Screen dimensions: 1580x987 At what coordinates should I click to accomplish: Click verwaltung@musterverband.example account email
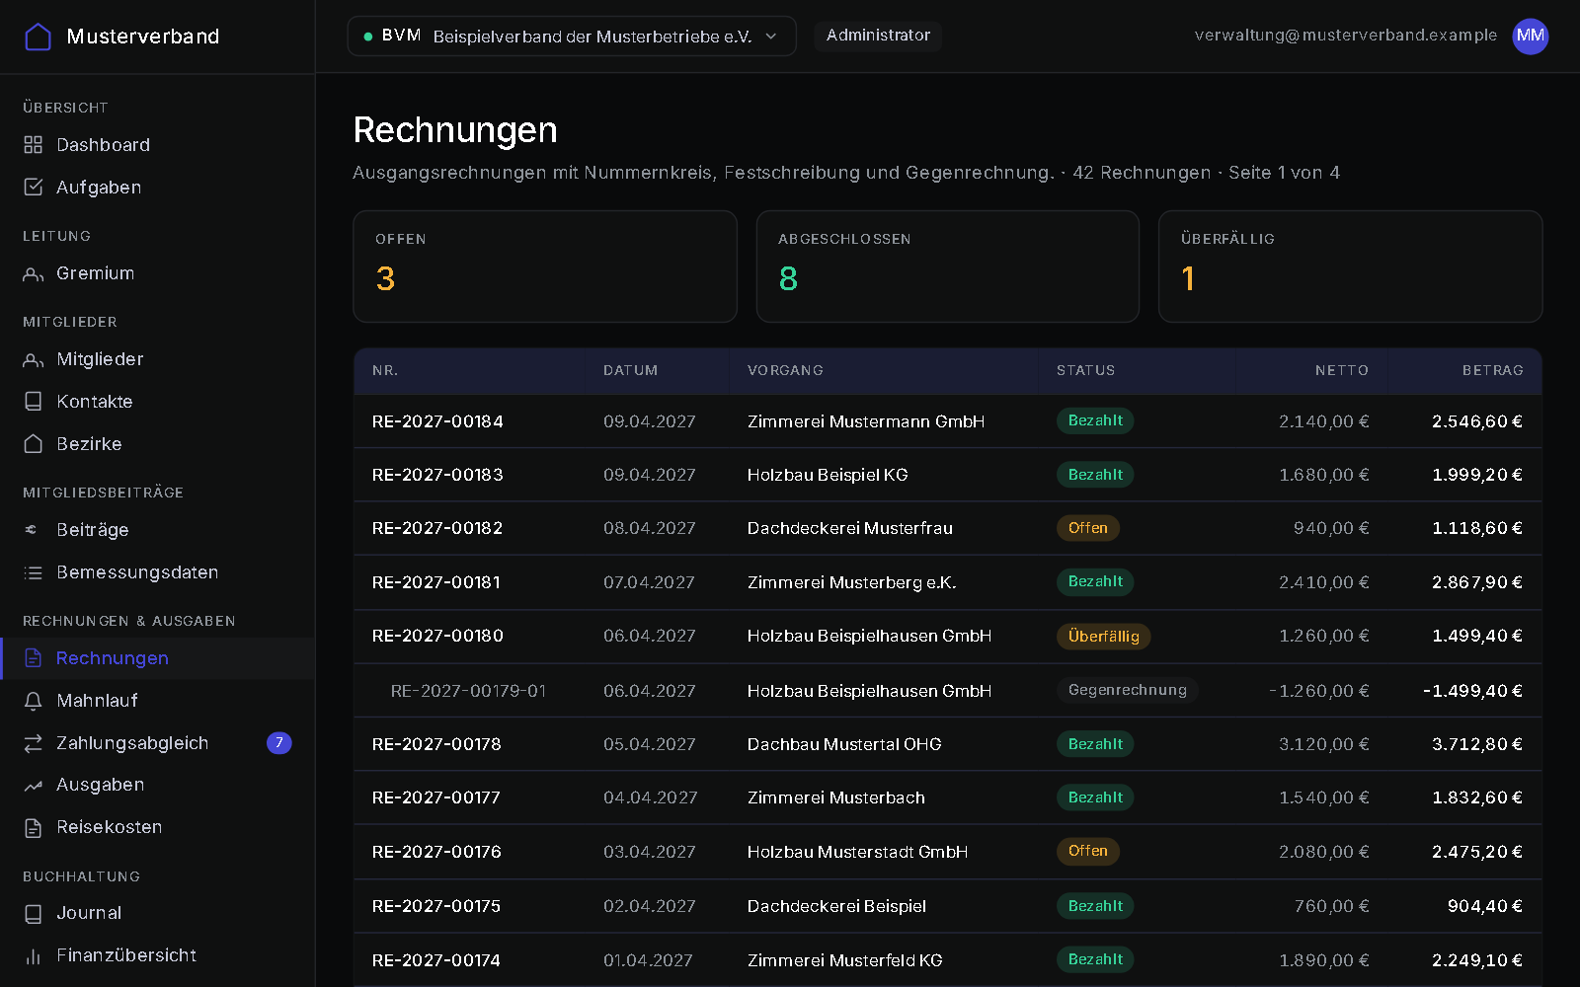1345,36
